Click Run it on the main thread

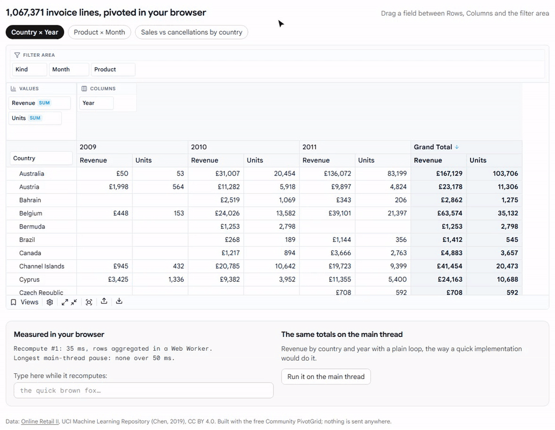coord(326,377)
